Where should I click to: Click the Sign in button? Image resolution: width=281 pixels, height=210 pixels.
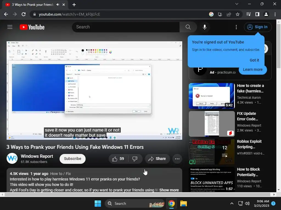(258, 27)
